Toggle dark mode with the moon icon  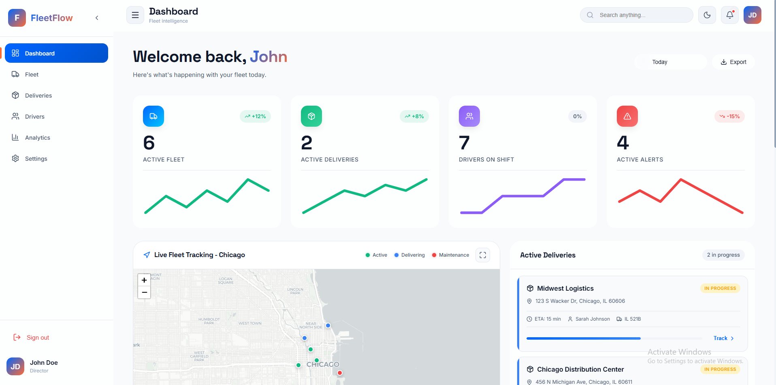pyautogui.click(x=707, y=15)
